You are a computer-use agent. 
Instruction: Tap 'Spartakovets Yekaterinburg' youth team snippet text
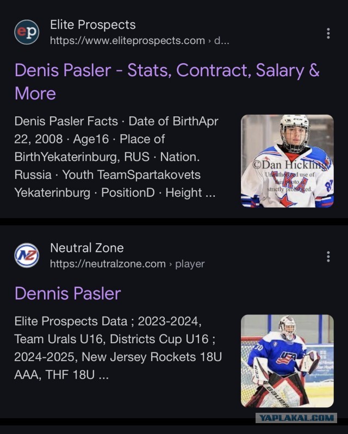pyautogui.click(x=107, y=184)
